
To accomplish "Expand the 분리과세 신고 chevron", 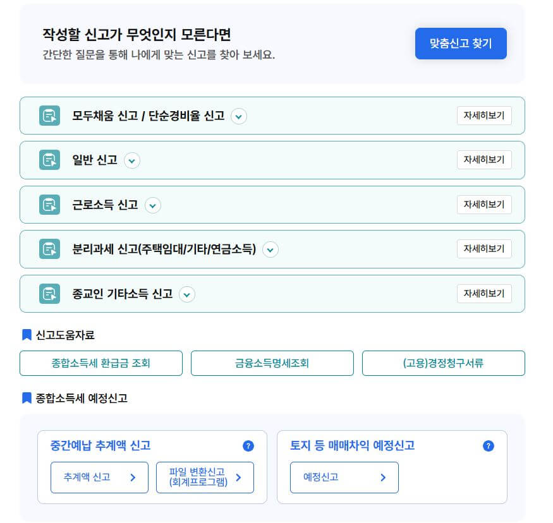I will [x=270, y=249].
